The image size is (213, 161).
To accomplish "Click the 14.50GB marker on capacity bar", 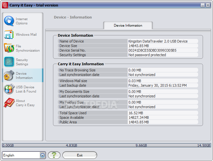I will 204,145.
